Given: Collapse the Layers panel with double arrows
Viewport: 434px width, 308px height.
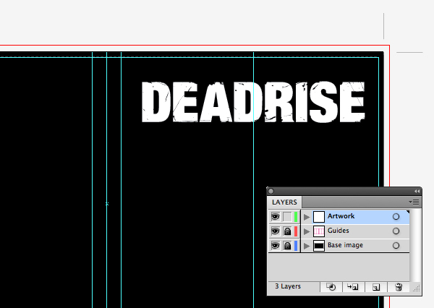Looking at the screenshot, I should pyautogui.click(x=417, y=191).
